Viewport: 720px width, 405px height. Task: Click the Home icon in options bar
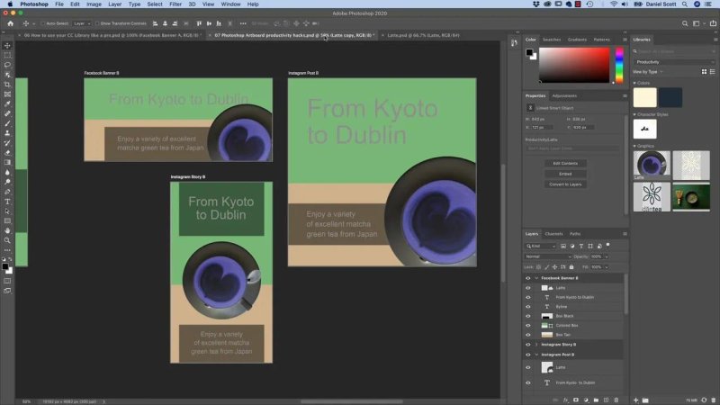(10, 23)
